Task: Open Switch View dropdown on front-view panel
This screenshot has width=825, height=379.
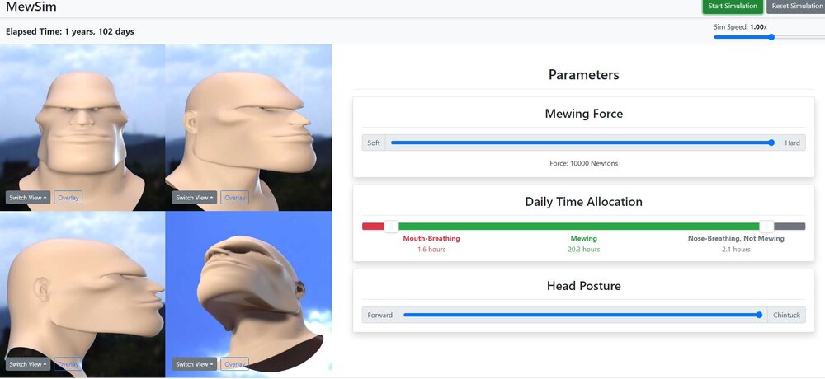Action: tap(28, 198)
